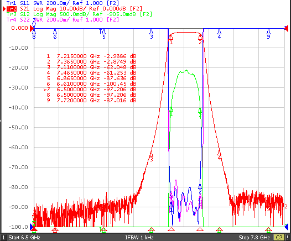This screenshot has width=291, height=241.
Task: Click red marker 3 on the S21 skirt
Action: (x=152, y=156)
